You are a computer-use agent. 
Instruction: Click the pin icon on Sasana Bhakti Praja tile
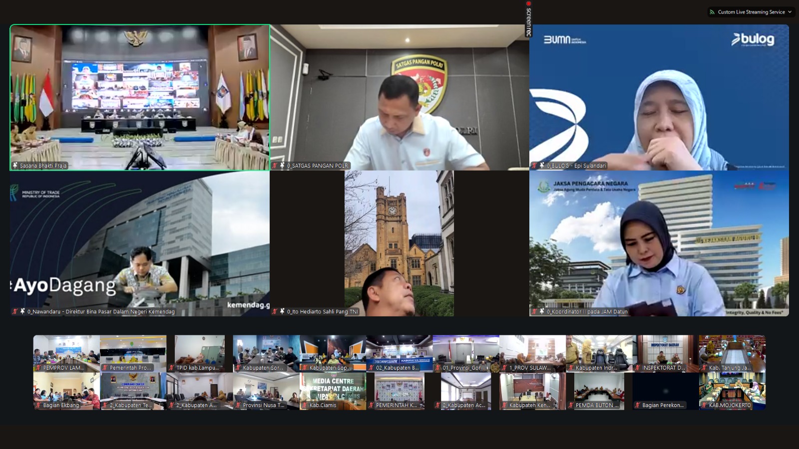coord(15,166)
